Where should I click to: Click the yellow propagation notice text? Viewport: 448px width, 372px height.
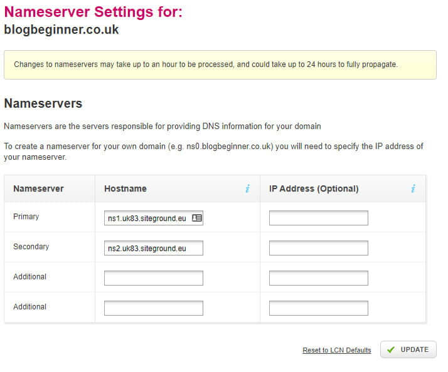click(206, 65)
